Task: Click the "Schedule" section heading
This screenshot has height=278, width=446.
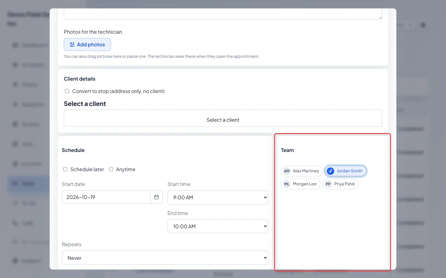Action: click(x=73, y=150)
